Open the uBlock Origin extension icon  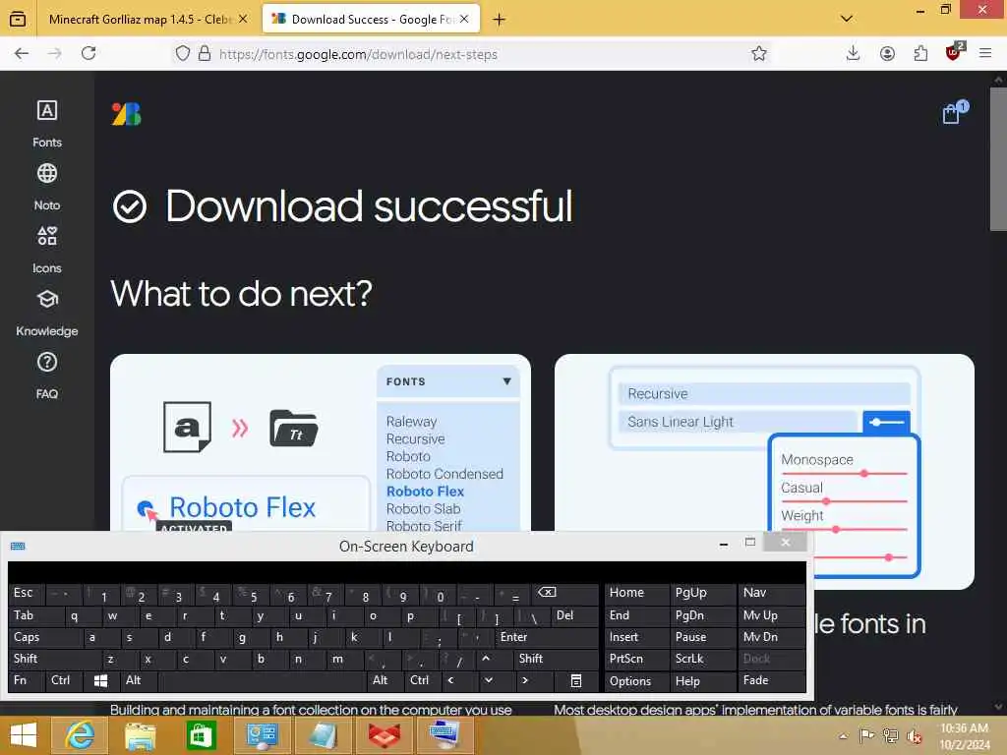pos(954,53)
